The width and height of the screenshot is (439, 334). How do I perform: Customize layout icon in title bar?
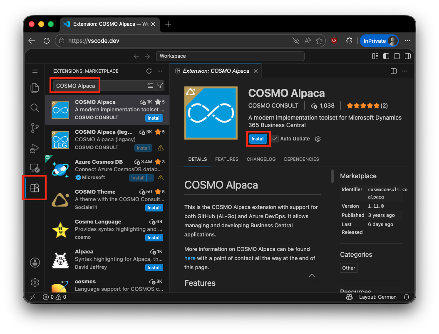pyautogui.click(x=375, y=56)
